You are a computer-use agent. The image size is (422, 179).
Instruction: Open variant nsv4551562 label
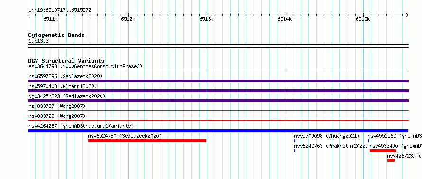394,136
